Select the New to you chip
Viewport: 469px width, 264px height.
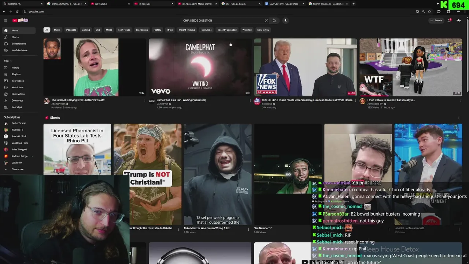coord(263,30)
